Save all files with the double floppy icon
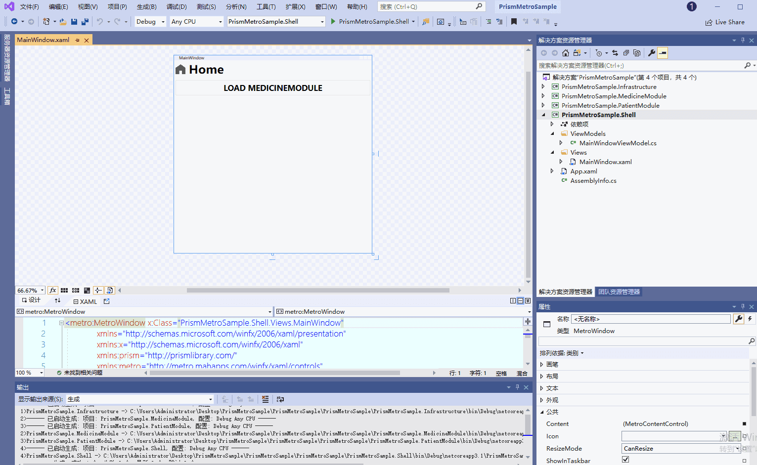This screenshot has width=757, height=465. 85,21
